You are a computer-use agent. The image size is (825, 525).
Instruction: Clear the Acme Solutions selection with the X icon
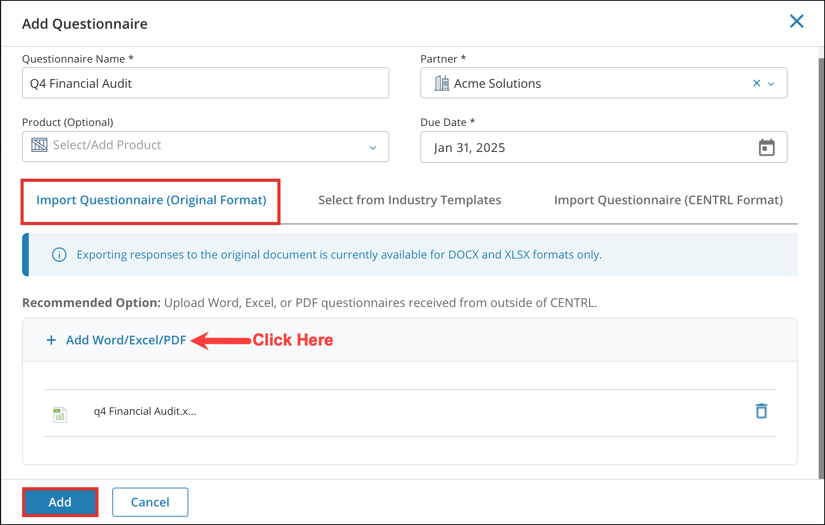pos(756,83)
